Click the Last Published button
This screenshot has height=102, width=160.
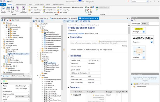tap(24, 10)
